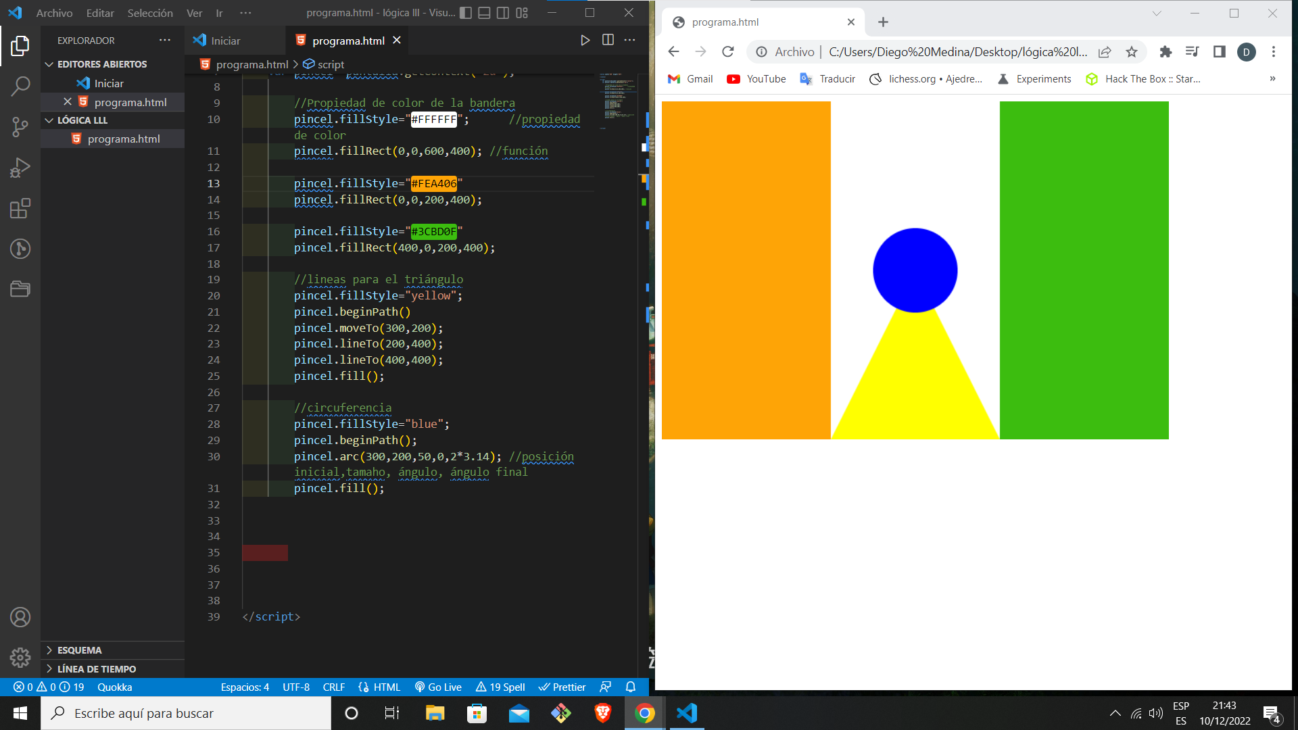This screenshot has width=1298, height=730.
Task: Open the Explorer view in activity bar
Action: [x=20, y=46]
